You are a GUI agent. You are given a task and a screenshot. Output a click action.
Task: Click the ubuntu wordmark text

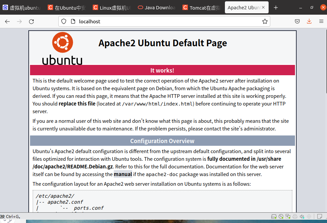click(62, 60)
